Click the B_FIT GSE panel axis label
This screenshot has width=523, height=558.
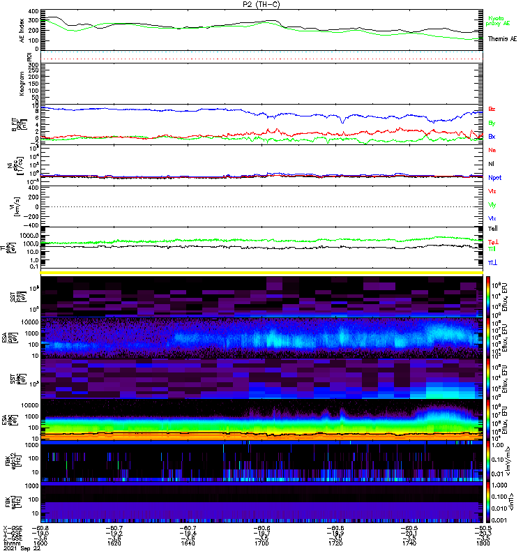[x=19, y=124]
